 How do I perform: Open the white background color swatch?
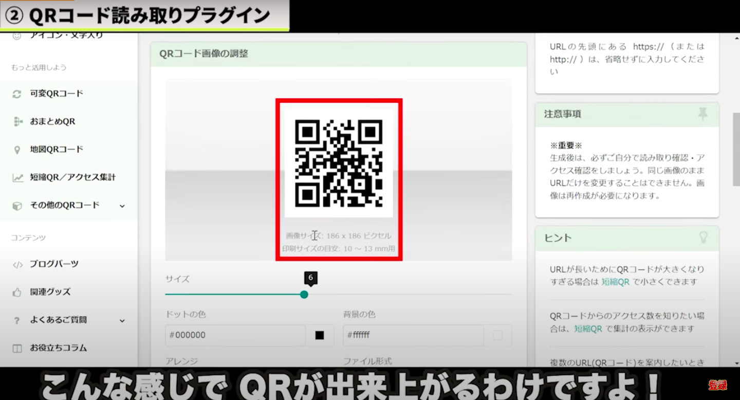[x=497, y=335]
